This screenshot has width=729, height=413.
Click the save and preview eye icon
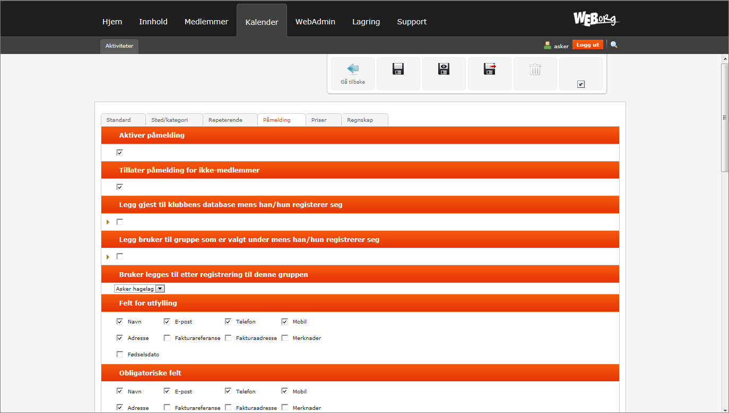pyautogui.click(x=444, y=69)
